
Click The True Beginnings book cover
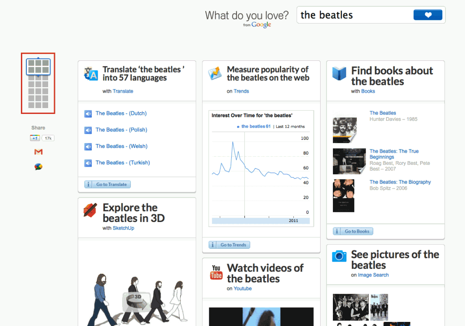point(349,161)
